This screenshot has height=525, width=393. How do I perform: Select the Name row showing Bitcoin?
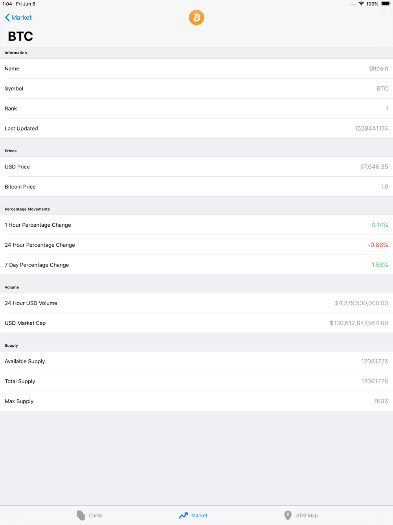click(196, 68)
